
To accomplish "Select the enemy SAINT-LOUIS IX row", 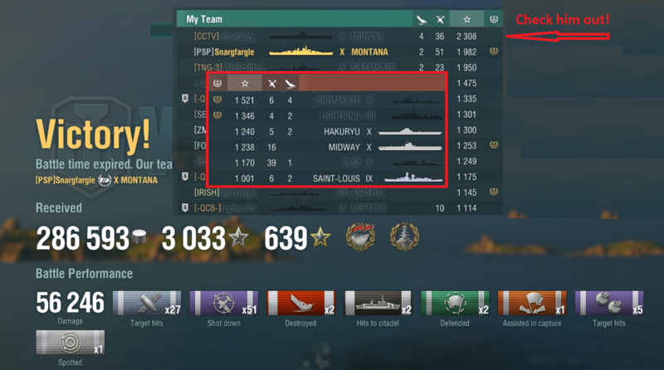I will [327, 178].
